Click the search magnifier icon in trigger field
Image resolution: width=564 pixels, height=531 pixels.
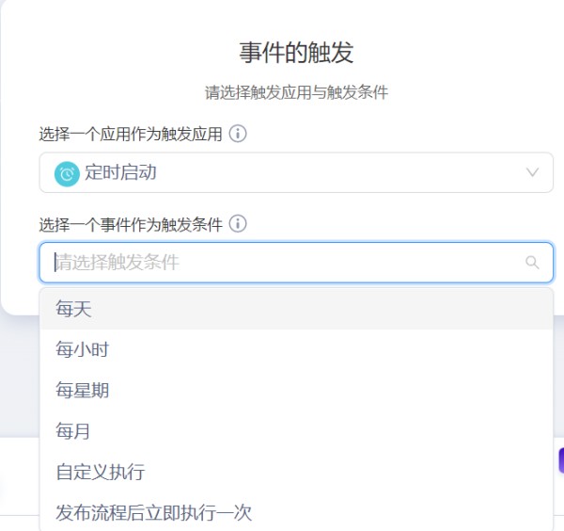tap(532, 263)
